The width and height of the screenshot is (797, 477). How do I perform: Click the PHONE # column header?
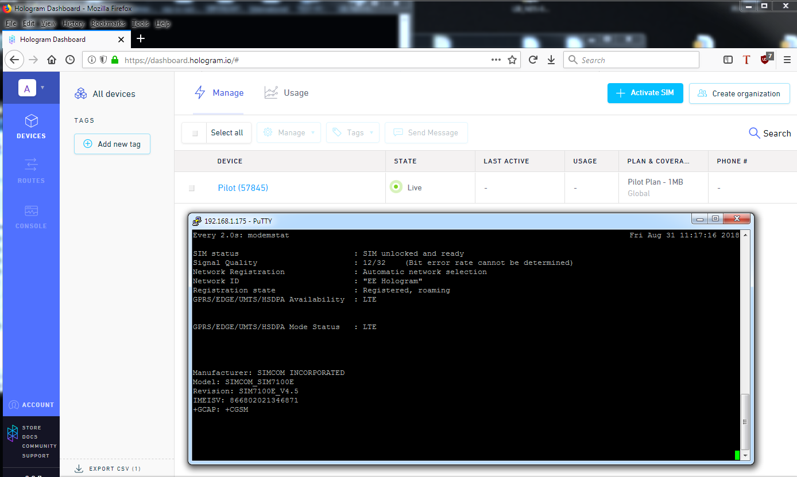(732, 161)
